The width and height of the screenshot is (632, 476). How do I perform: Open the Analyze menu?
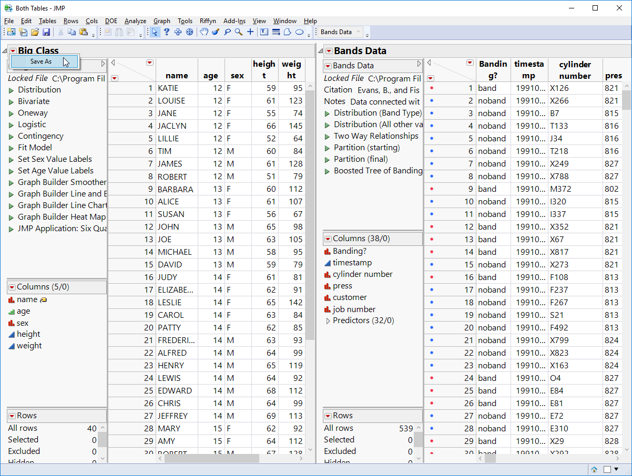tap(135, 21)
